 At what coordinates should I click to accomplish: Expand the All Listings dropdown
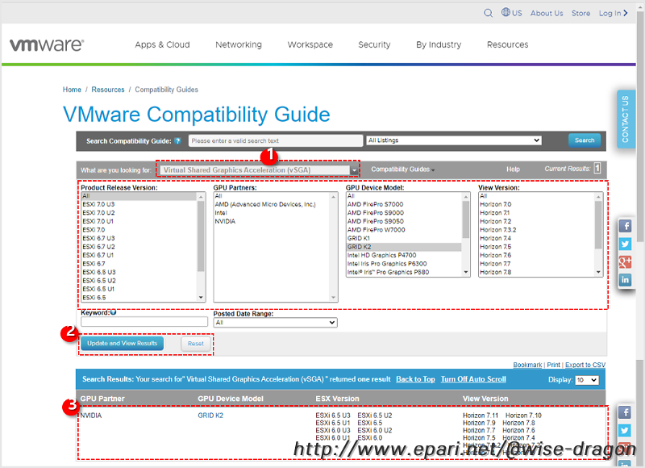pos(454,140)
